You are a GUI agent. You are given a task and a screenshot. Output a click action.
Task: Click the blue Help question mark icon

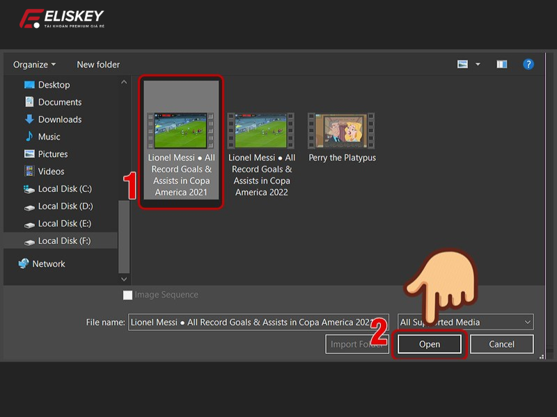pos(528,64)
